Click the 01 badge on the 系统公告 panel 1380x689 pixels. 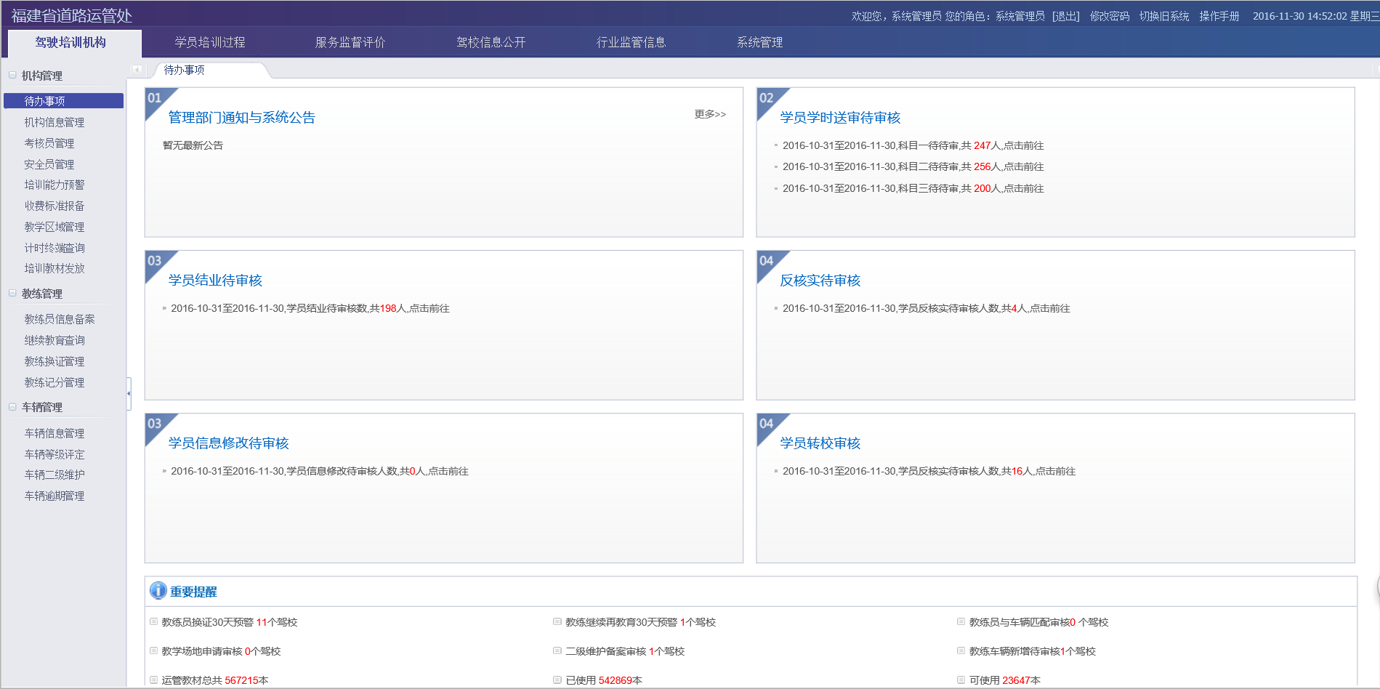click(156, 98)
